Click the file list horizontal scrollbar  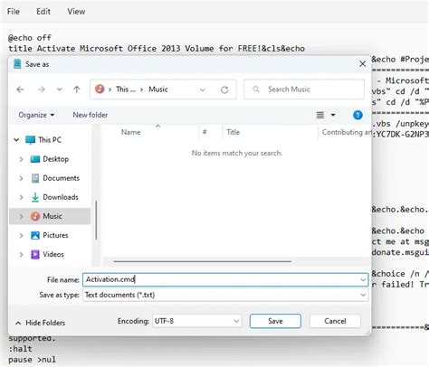pyautogui.click(x=203, y=261)
